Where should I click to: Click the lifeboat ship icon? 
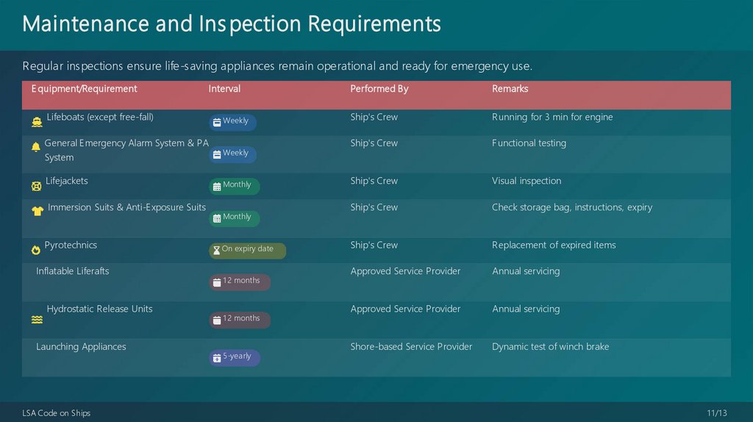[37, 122]
